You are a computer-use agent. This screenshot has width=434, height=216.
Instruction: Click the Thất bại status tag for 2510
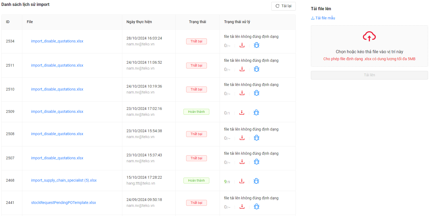pyautogui.click(x=196, y=89)
